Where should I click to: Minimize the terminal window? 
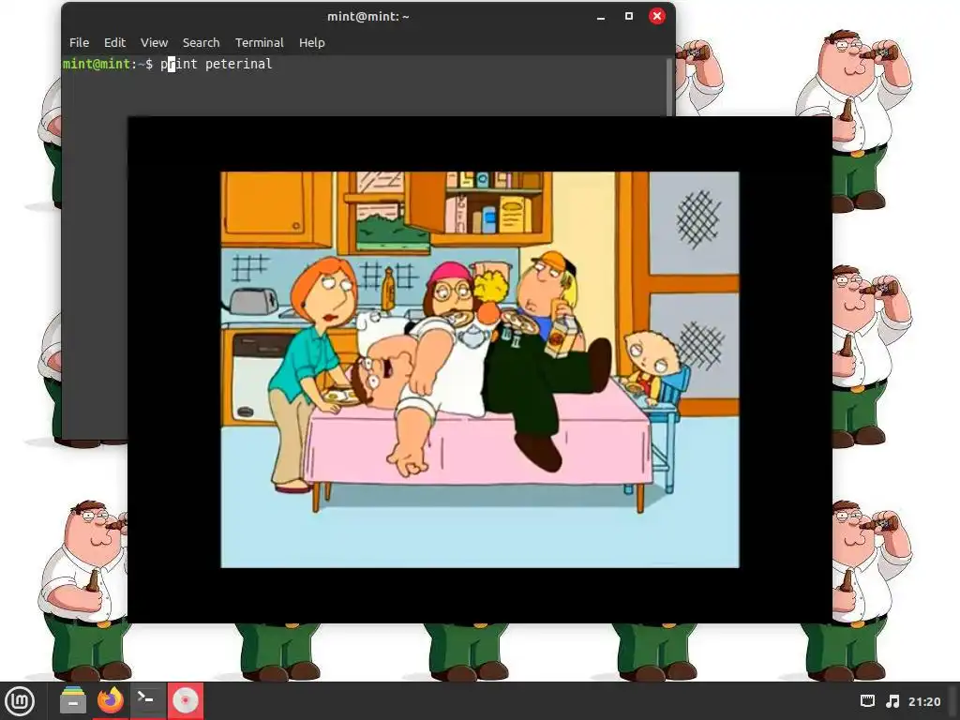[601, 17]
